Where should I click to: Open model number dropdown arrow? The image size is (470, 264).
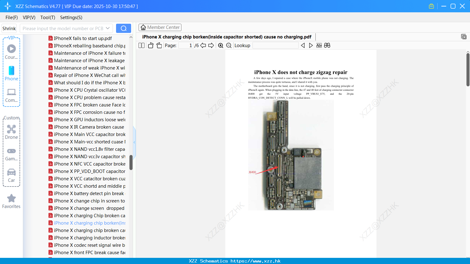[x=108, y=28]
